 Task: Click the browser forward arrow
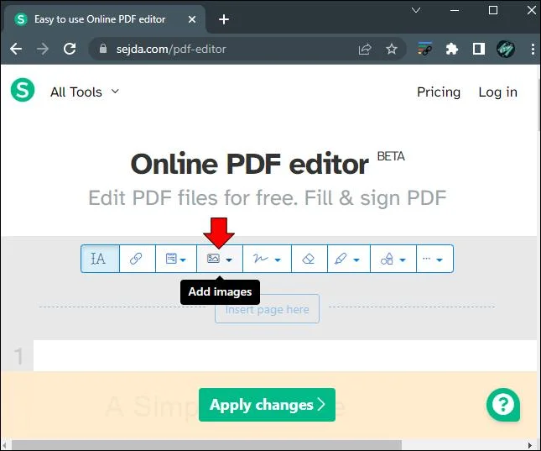pos(43,49)
